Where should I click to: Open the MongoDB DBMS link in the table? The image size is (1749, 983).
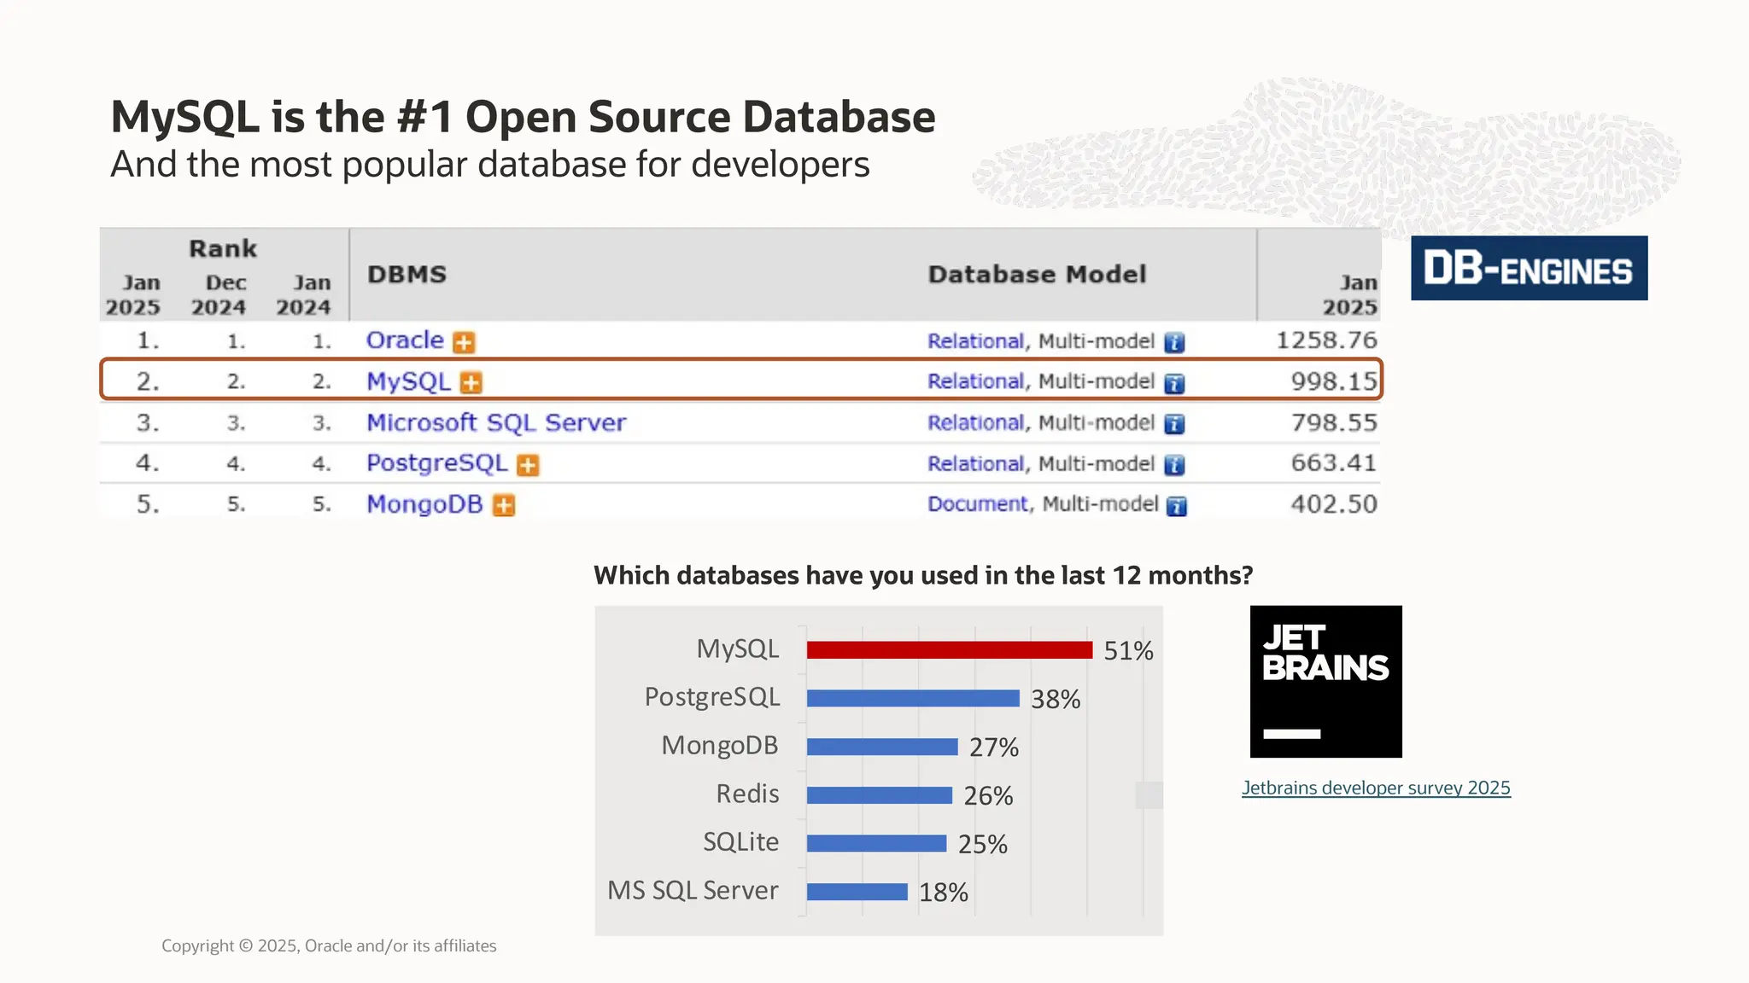[x=424, y=504]
